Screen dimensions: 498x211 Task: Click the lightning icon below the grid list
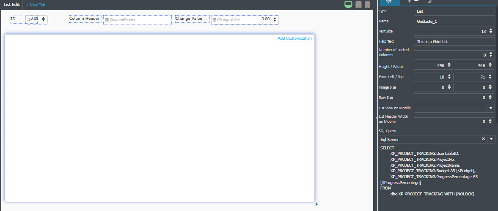(x=316, y=204)
